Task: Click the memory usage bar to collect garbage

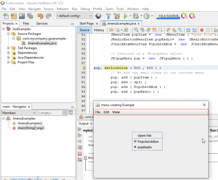Action: tap(168, 16)
